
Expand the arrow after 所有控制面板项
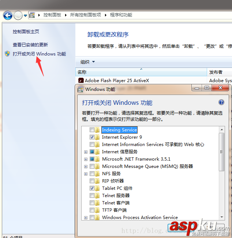[x=106, y=15]
